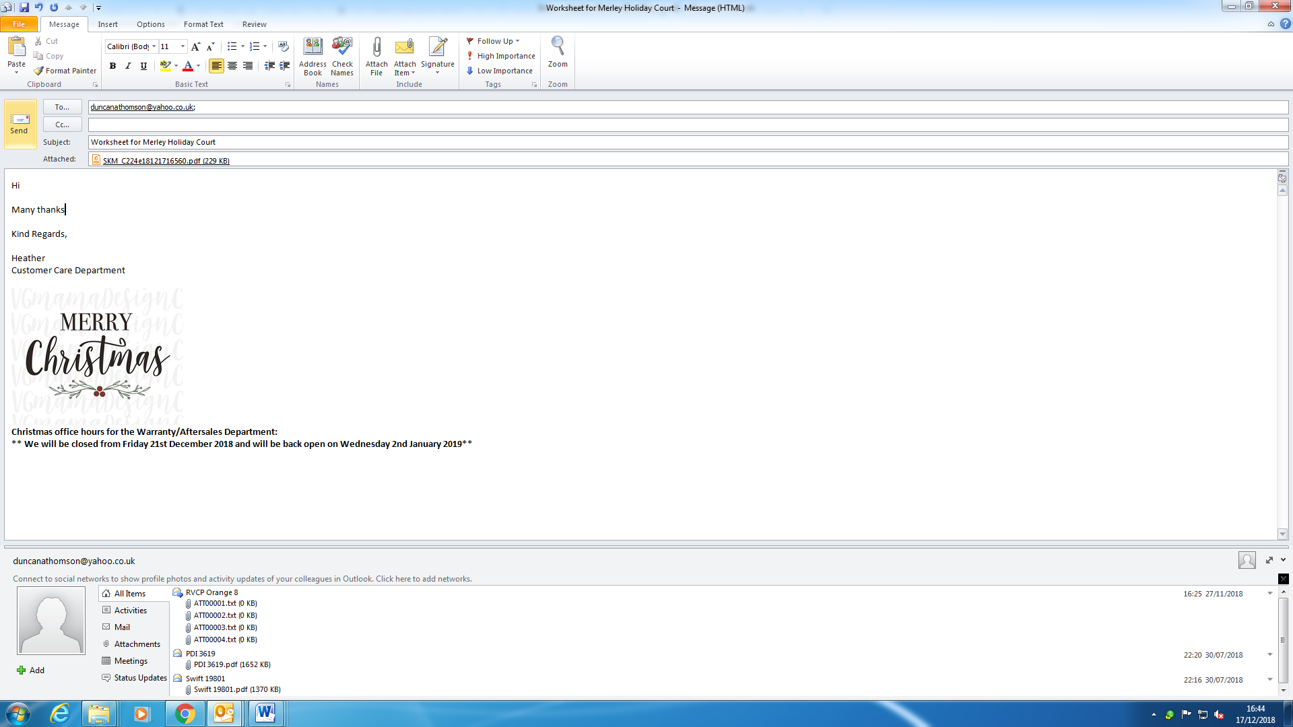This screenshot has width=1293, height=727.
Task: Switch to the Insert ribbon tab
Action: [x=108, y=24]
